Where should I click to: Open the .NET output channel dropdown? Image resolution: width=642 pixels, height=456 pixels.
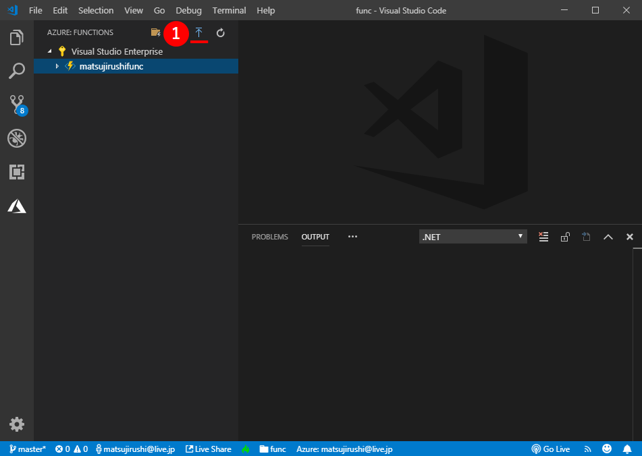473,237
